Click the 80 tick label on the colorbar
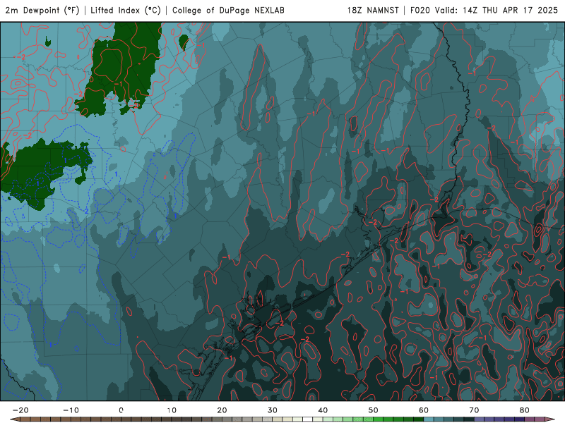The image size is (565, 423). (x=525, y=410)
